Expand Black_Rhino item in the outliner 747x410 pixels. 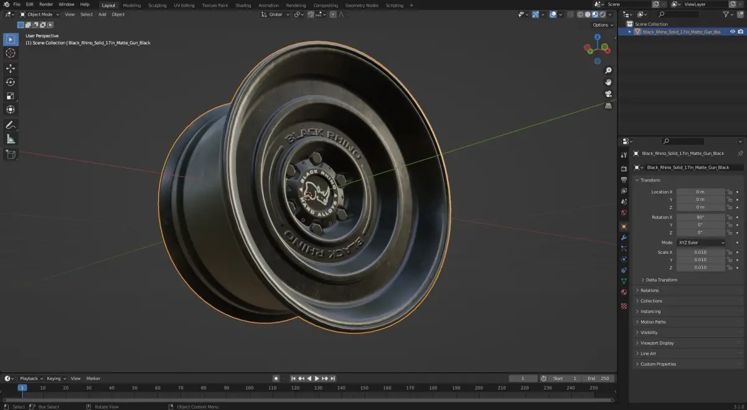[630, 32]
